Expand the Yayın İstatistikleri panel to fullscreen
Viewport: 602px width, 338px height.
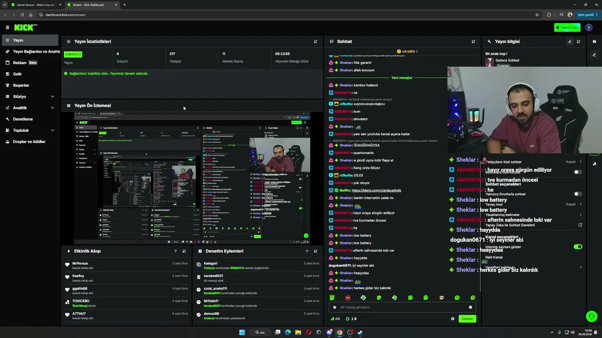(316, 41)
